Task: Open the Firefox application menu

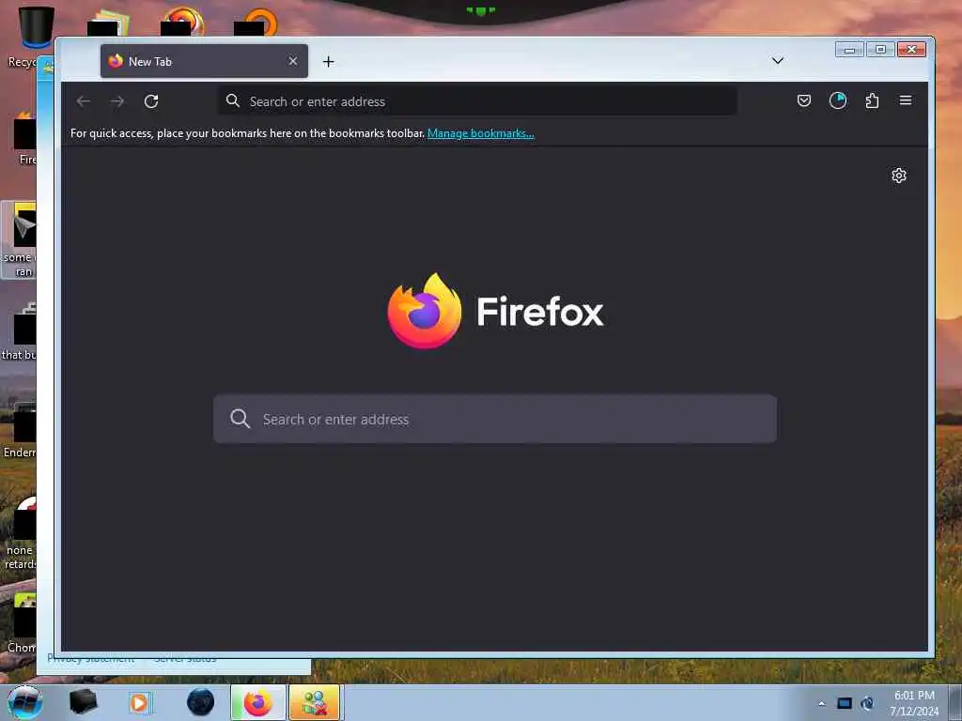Action: click(x=905, y=100)
